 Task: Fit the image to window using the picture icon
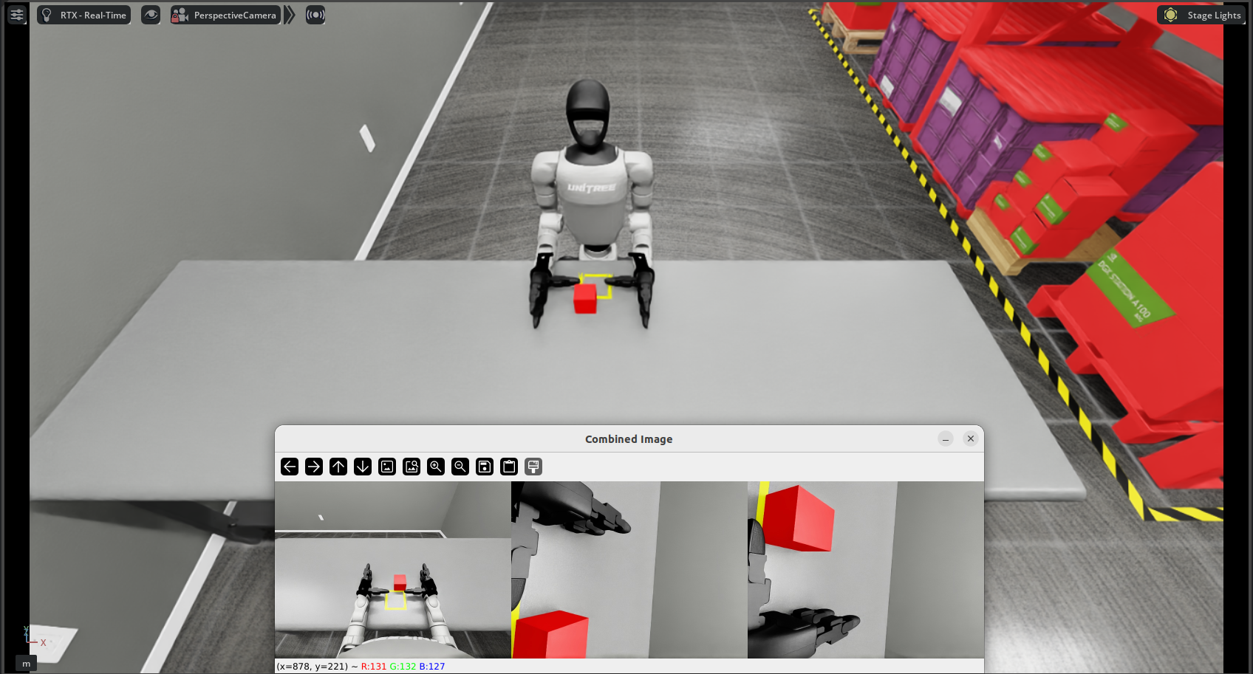coord(386,467)
